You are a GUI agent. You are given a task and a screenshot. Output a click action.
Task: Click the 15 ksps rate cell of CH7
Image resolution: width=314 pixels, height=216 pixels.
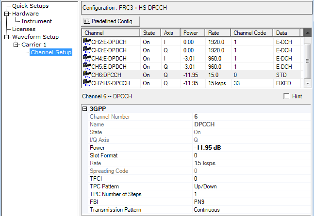click(x=217, y=83)
